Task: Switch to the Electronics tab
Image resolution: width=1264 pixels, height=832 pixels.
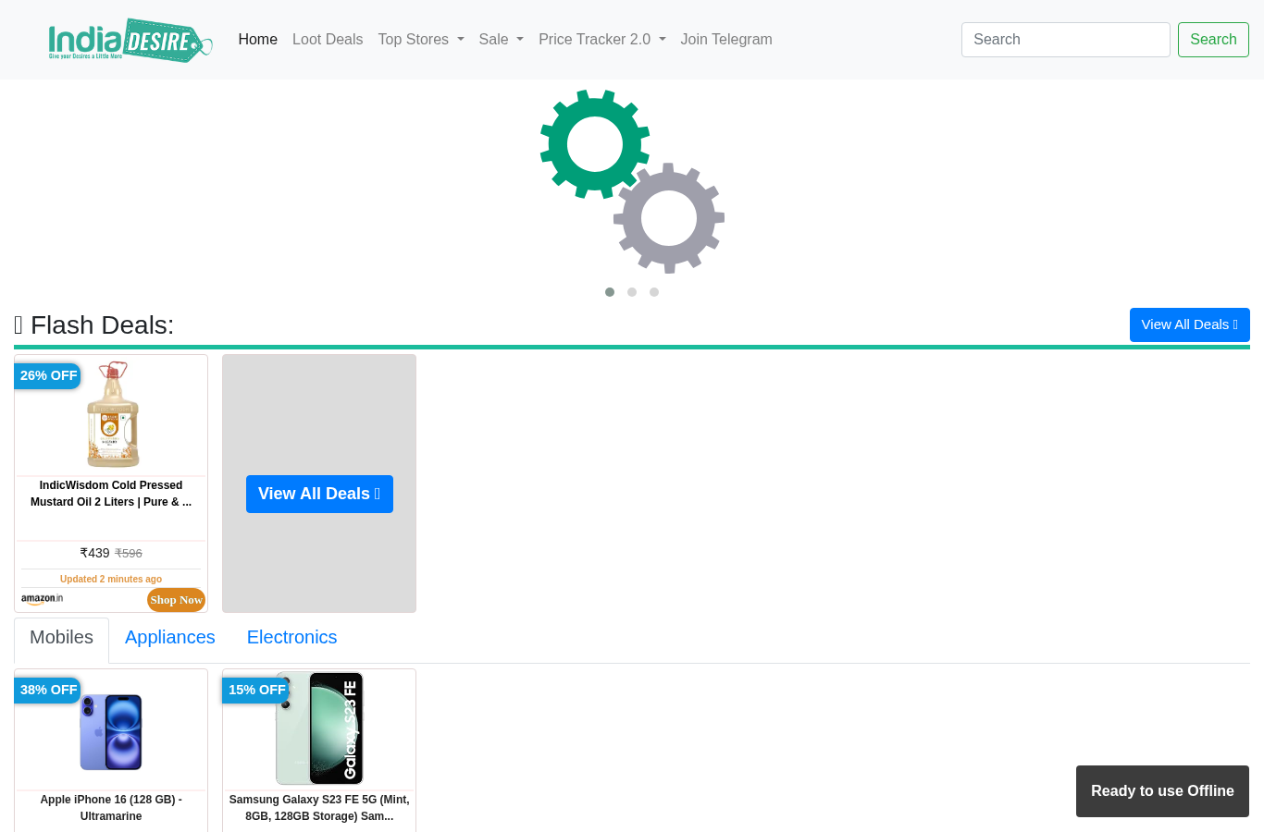Action: [291, 638]
